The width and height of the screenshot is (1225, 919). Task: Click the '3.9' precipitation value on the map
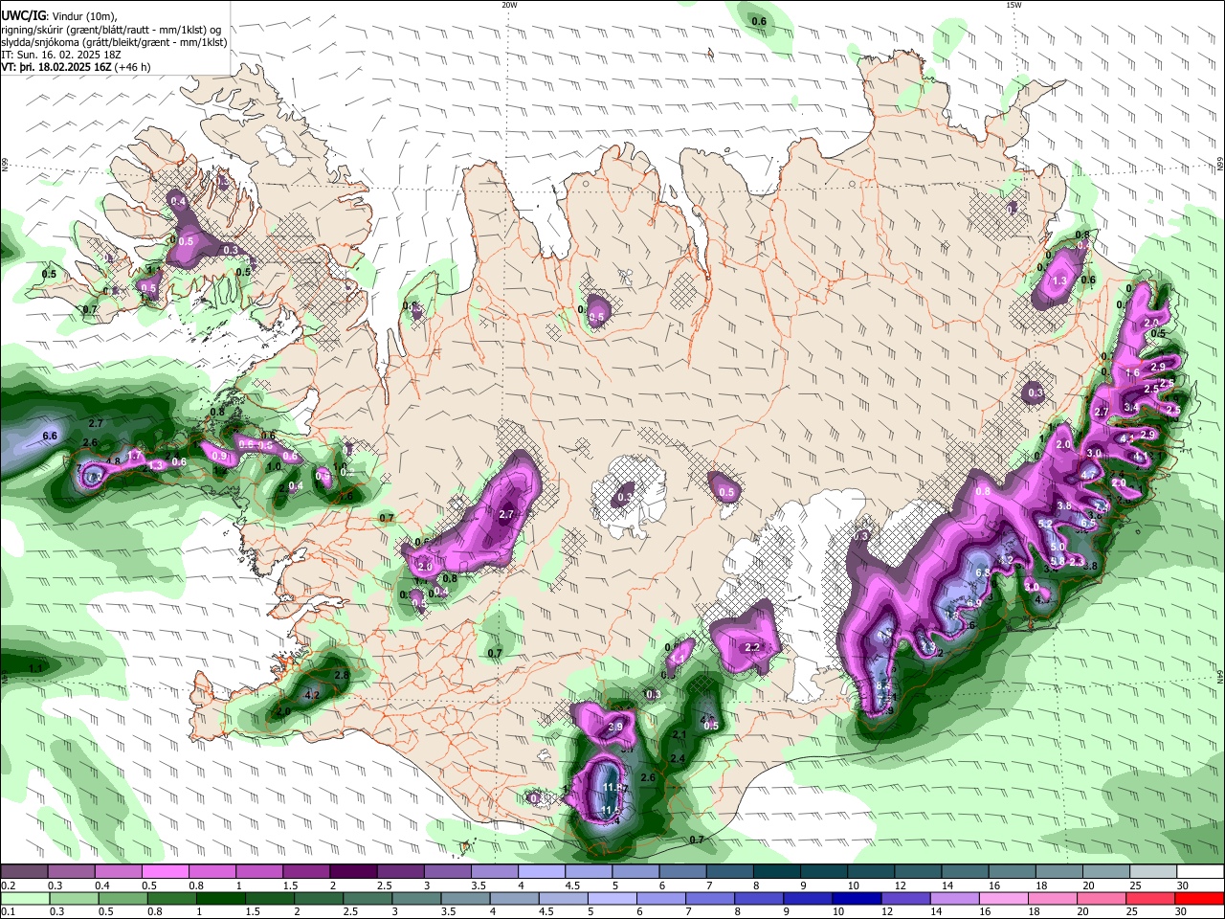pyautogui.click(x=615, y=728)
